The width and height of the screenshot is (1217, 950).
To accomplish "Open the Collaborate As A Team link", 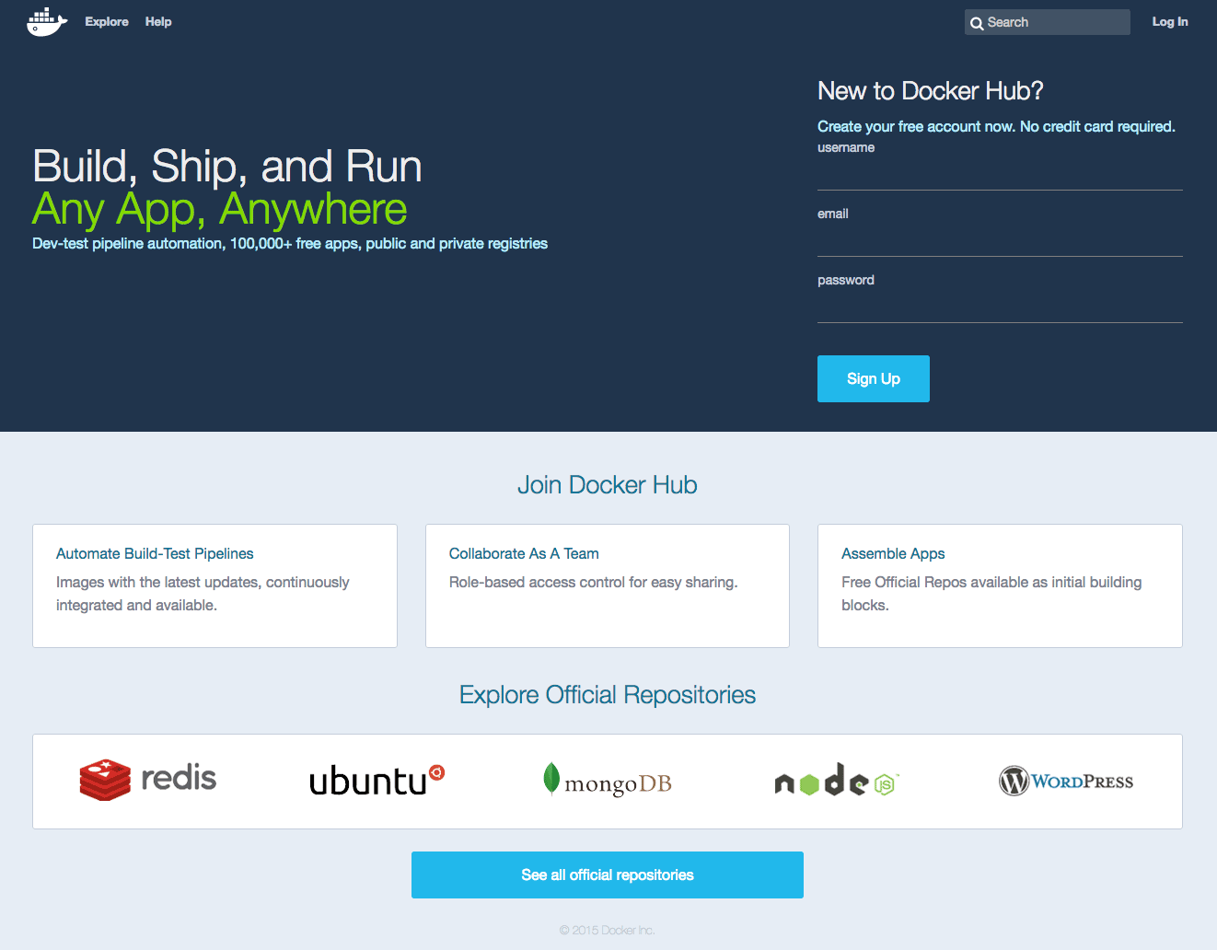I will (523, 553).
